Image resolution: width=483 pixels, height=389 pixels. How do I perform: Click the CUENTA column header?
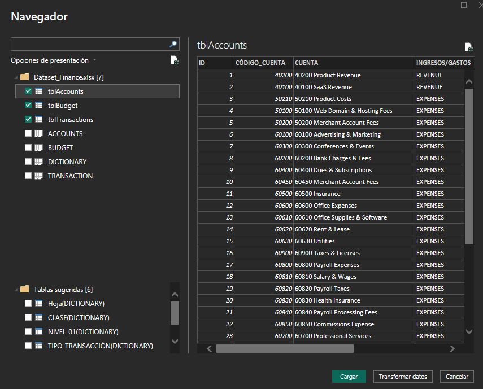pyautogui.click(x=354, y=63)
